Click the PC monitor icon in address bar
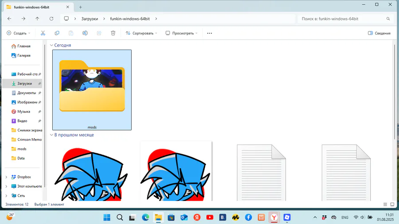This screenshot has width=399, height=224. 66,19
